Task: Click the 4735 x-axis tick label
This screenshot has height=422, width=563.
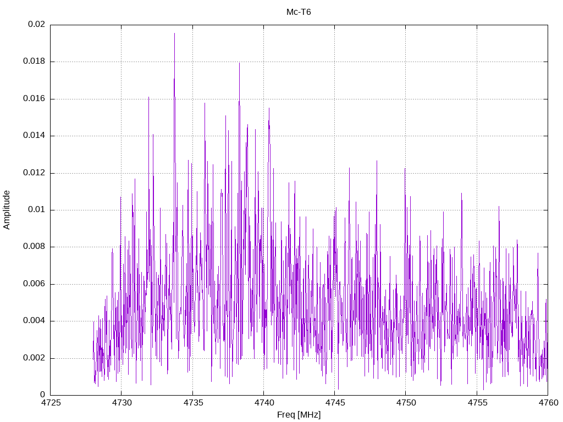Action: [x=193, y=403]
